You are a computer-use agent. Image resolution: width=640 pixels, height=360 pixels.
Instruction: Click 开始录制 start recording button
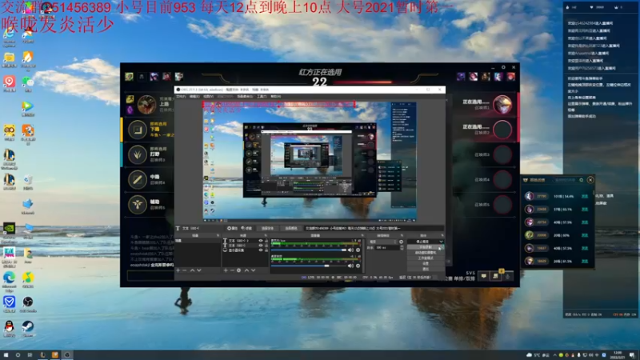coord(426,247)
